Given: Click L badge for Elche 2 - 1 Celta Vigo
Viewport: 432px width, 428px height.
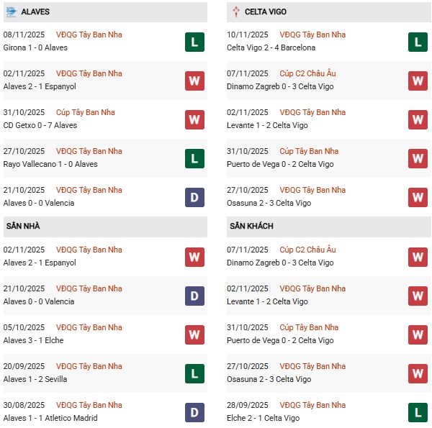Looking at the screenshot, I should pos(418,412).
